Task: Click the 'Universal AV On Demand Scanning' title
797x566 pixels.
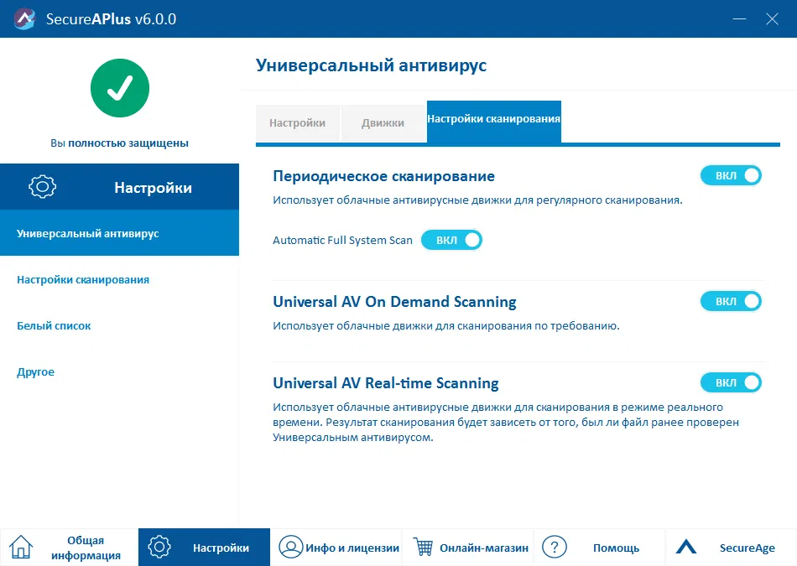Action: (x=394, y=301)
